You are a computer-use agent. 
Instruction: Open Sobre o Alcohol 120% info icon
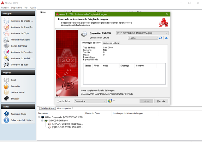coord(6,120)
